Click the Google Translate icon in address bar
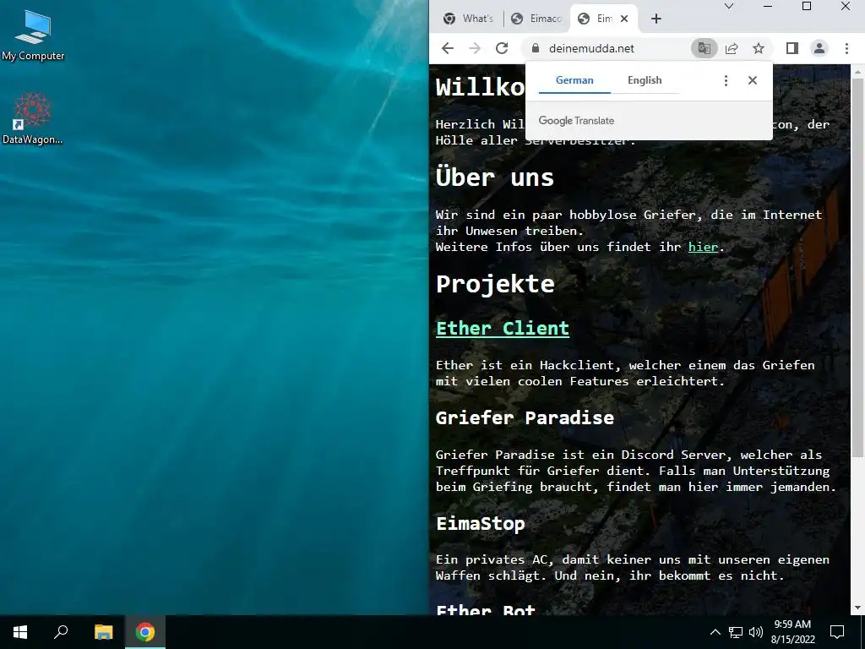The image size is (865, 649). 704,48
